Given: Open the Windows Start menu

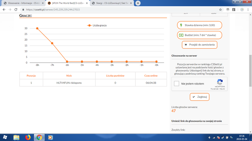Looking at the screenshot, I should click(5, 137).
